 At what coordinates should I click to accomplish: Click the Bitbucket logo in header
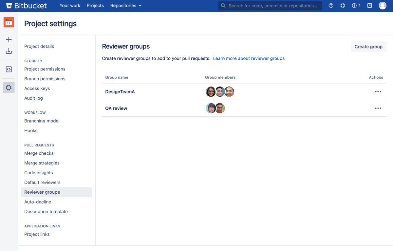[x=27, y=6]
